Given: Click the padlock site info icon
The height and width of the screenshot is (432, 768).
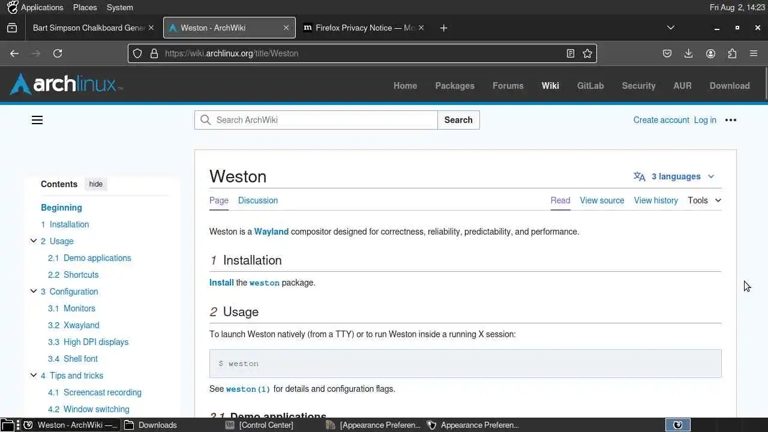Looking at the screenshot, I should click(154, 53).
